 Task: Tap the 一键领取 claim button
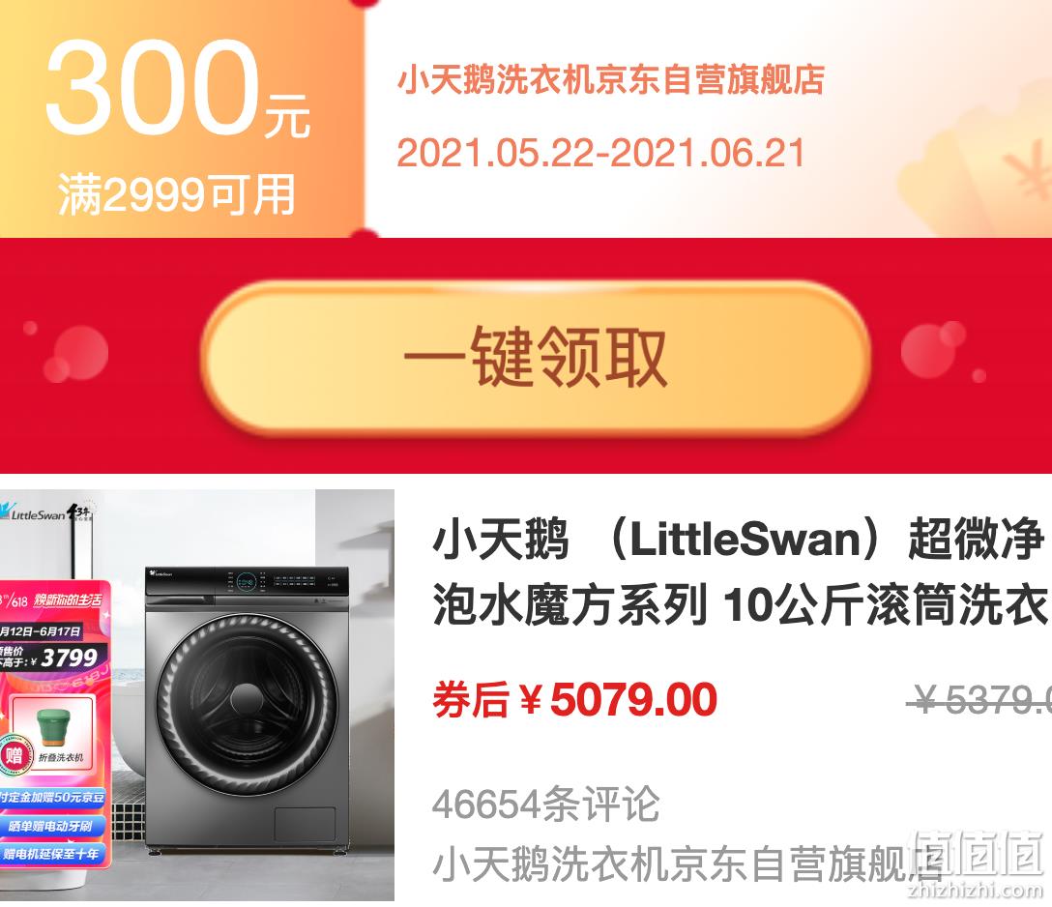(x=536, y=358)
